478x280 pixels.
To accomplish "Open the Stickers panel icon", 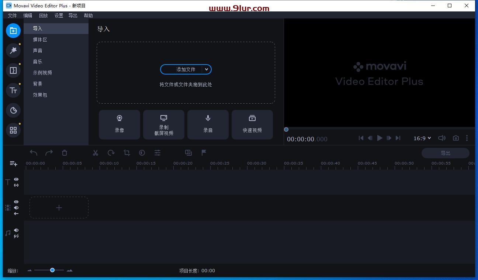I will coord(13,110).
